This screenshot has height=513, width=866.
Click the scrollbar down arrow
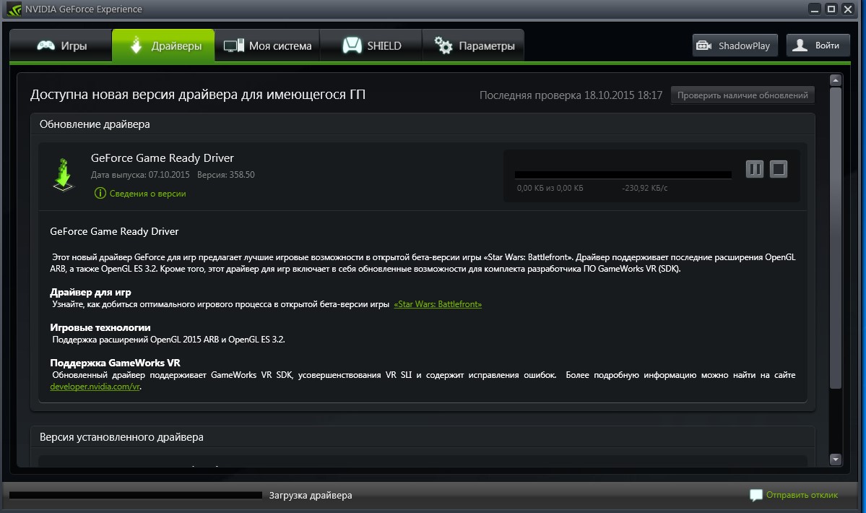click(836, 460)
